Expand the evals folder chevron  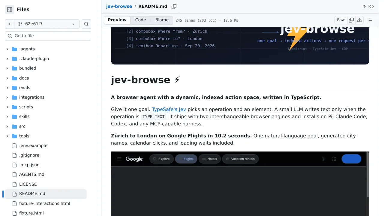click(7, 88)
